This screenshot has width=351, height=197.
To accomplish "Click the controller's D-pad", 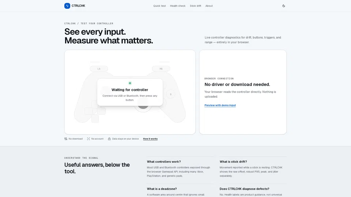I will (95, 111).
